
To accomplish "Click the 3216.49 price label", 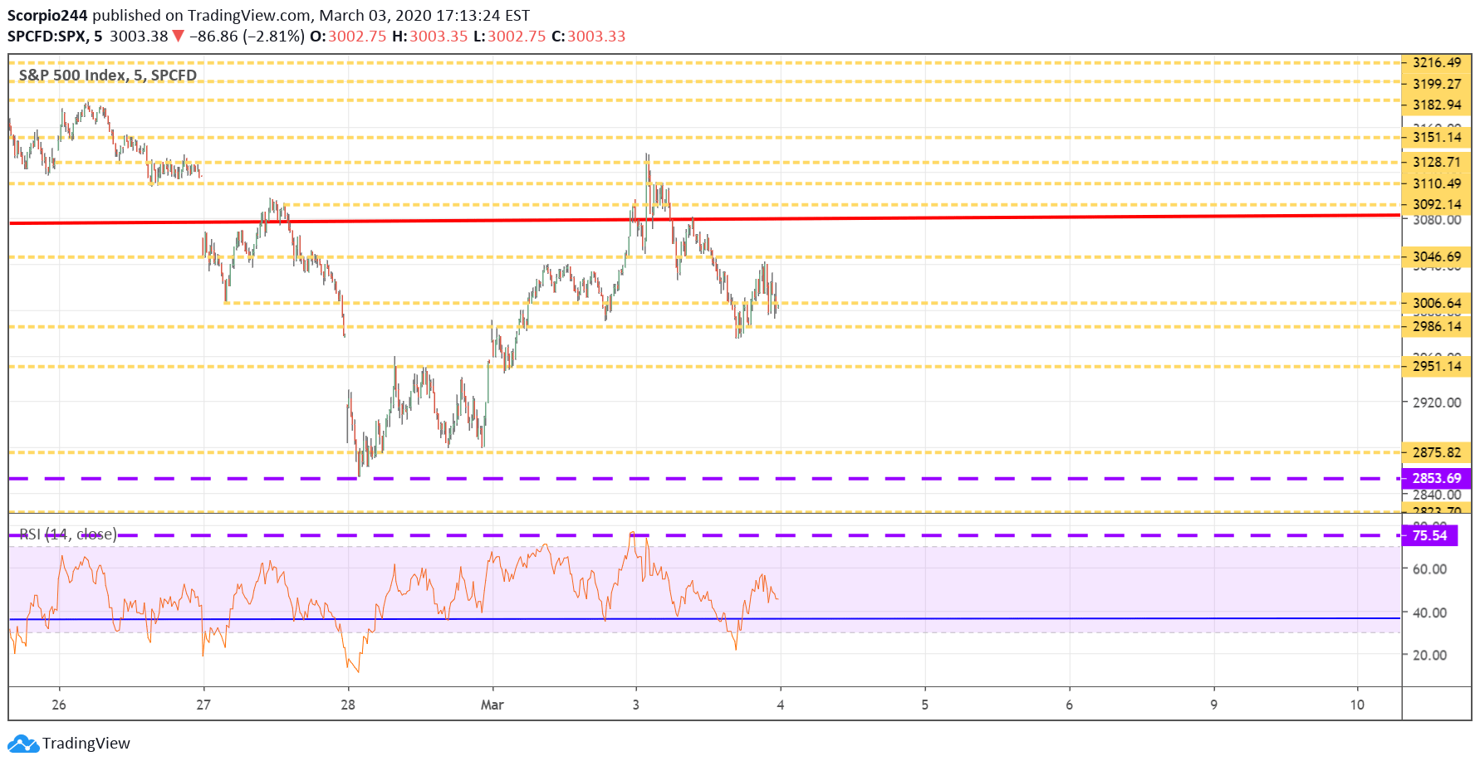I will (1437, 62).
